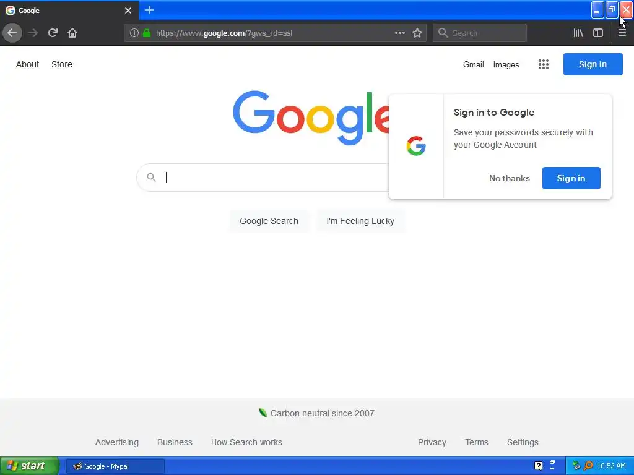The width and height of the screenshot is (634, 475).
Task: Go to Gmail
Action: coord(474,64)
